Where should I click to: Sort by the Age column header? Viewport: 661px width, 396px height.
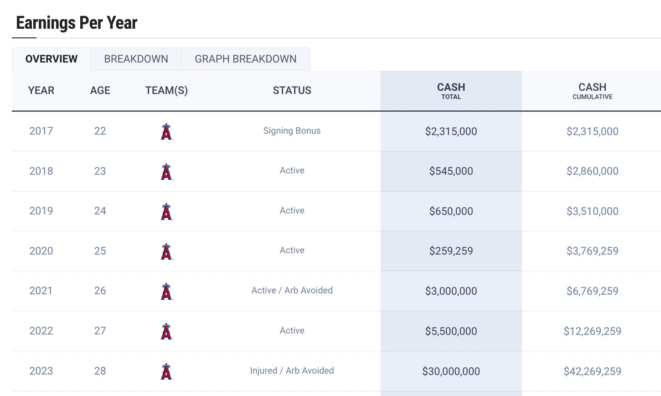100,90
